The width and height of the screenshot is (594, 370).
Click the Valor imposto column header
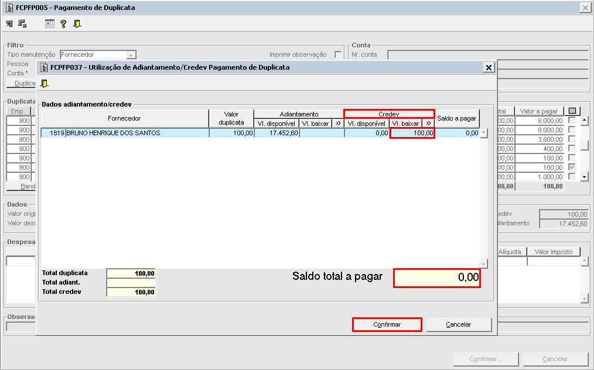(554, 252)
